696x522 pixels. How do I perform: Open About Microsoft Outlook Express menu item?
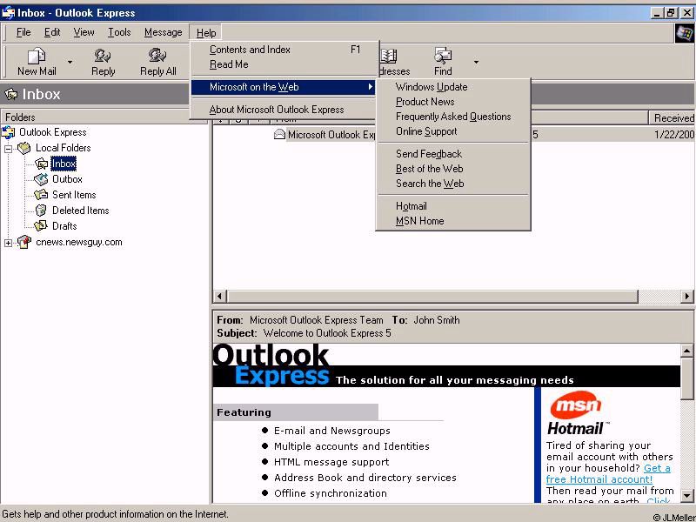coord(277,110)
